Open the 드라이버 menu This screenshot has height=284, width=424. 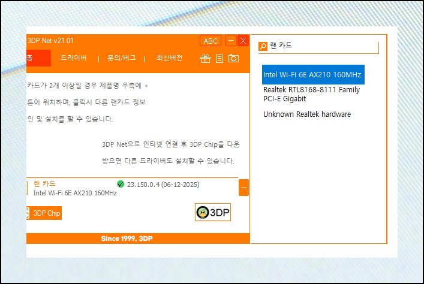74,58
